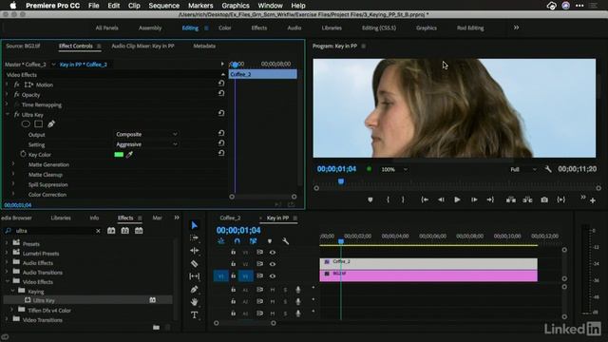The height and width of the screenshot is (342, 608).
Task: Open the Setting Aggressive dropdown
Action: 146,144
